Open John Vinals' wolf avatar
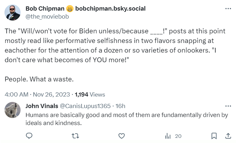Viewport: 236px width, 143px height. 13,110
